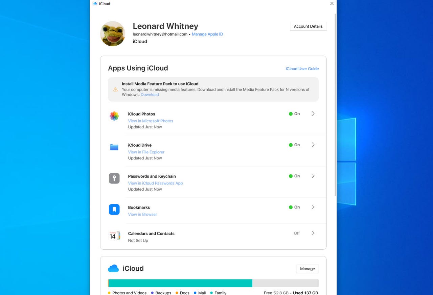
Task: Click the Passwords and Keychain title text
Action: click(152, 176)
